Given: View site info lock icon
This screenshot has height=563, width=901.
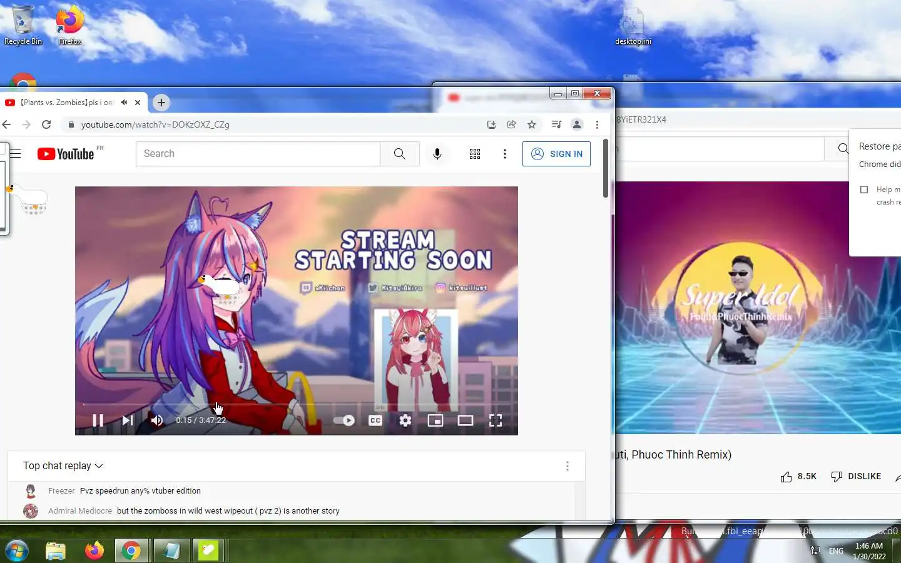Looking at the screenshot, I should point(71,124).
